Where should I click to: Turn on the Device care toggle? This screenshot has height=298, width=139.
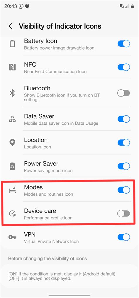124,214
